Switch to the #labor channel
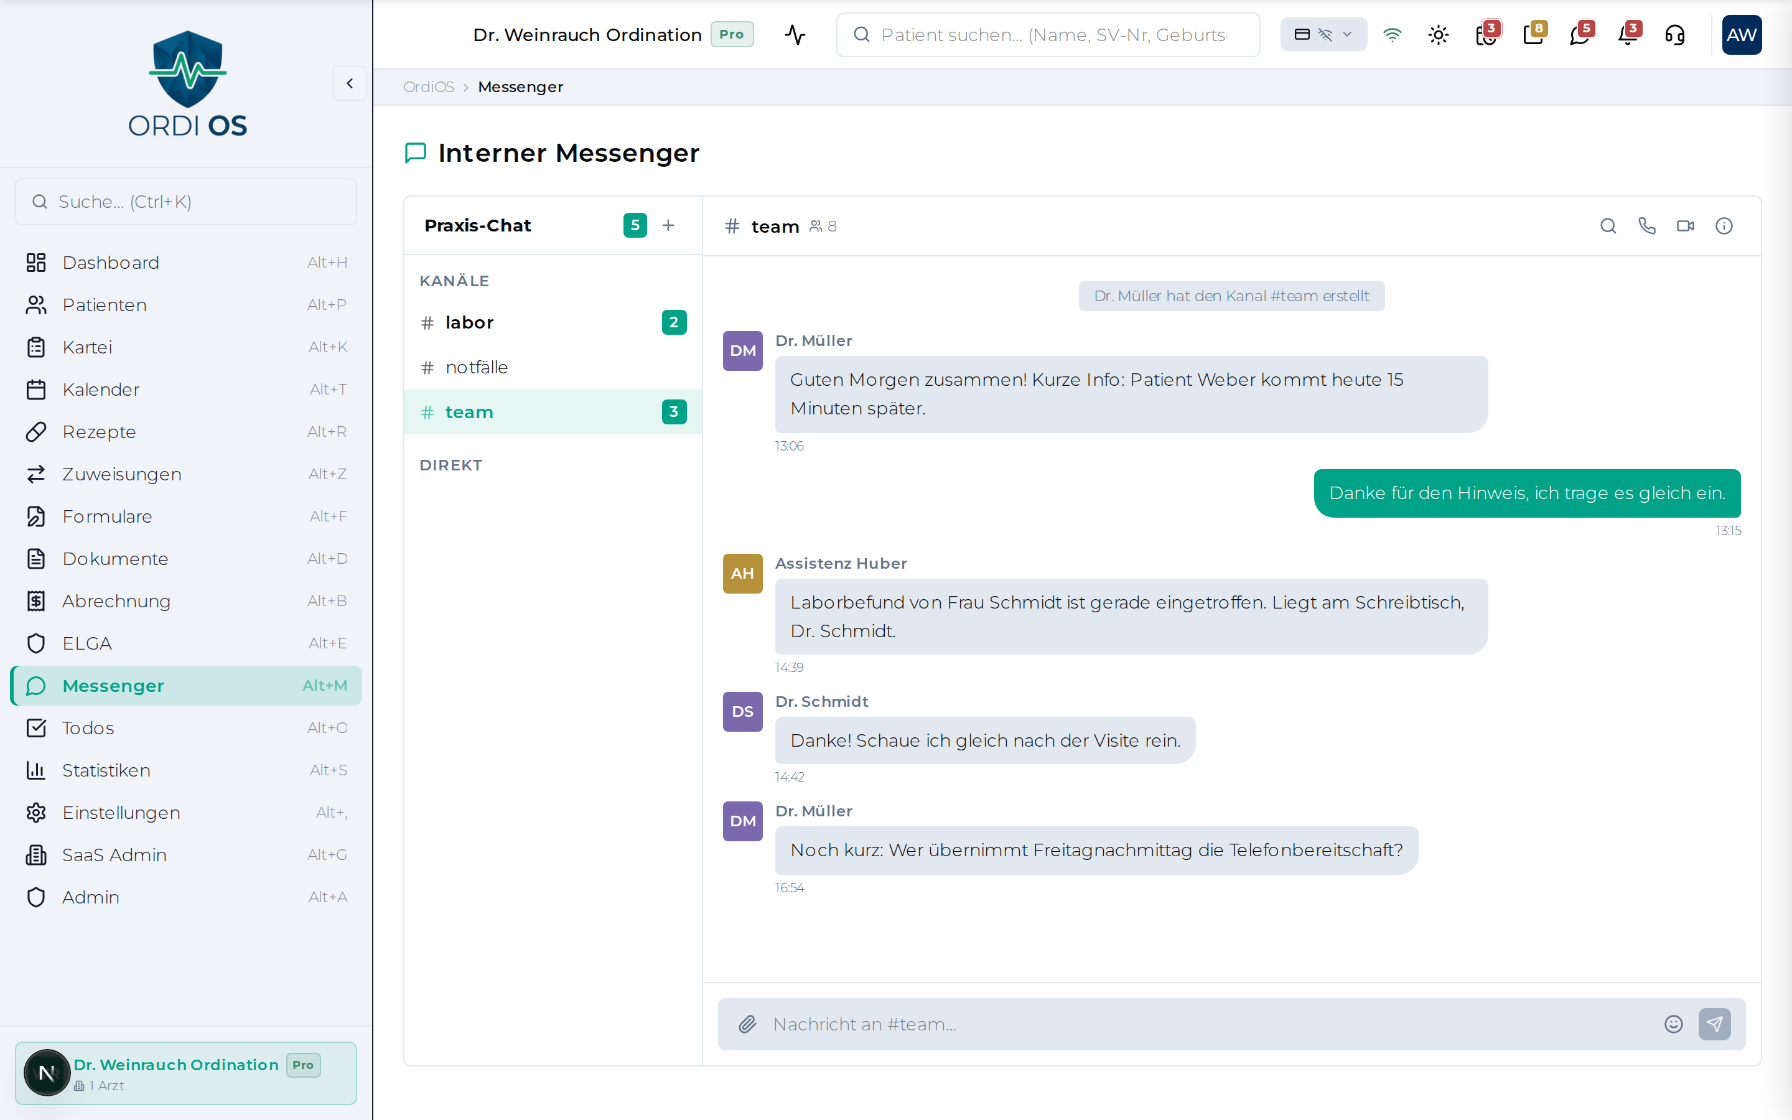The image size is (1792, 1120). (x=469, y=322)
